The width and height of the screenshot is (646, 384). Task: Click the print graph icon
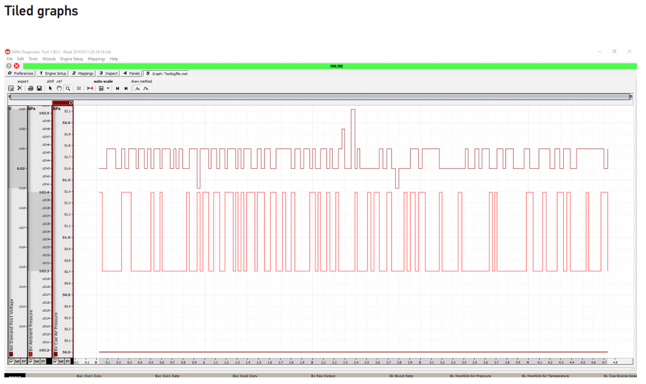point(30,88)
